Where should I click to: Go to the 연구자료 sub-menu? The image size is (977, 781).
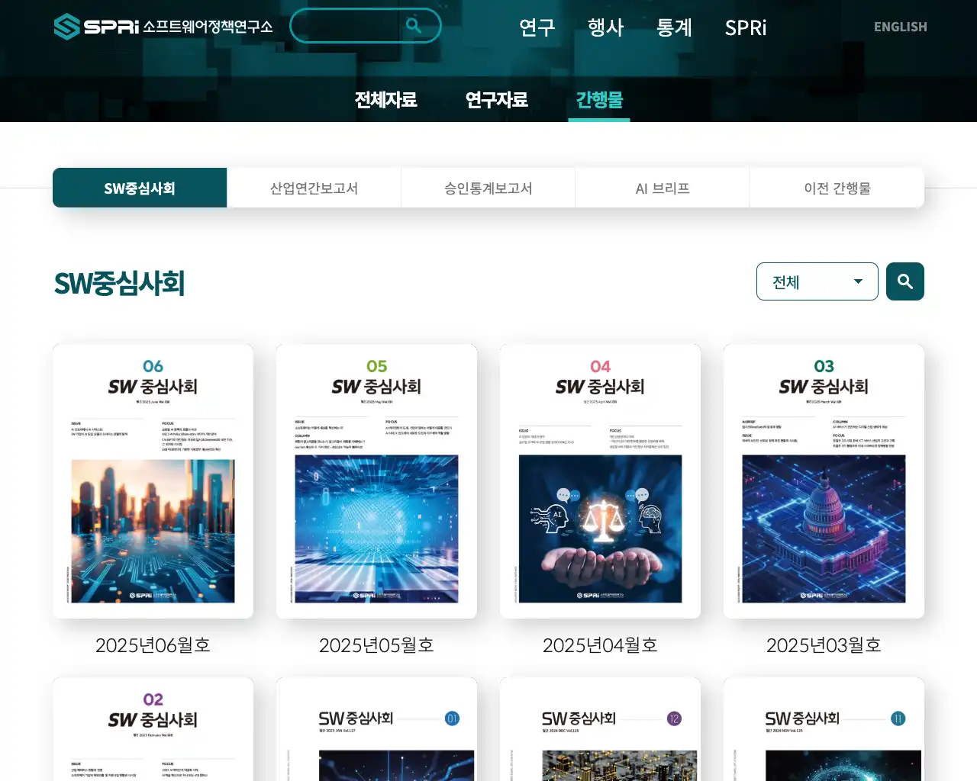click(x=497, y=100)
